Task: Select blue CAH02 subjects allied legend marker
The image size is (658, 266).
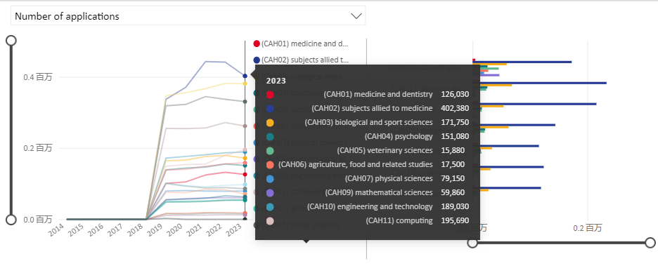Action: (x=257, y=60)
